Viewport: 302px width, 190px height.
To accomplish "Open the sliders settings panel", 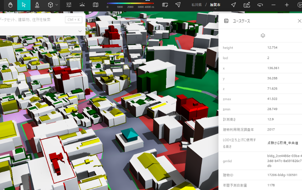I will tap(69, 5).
